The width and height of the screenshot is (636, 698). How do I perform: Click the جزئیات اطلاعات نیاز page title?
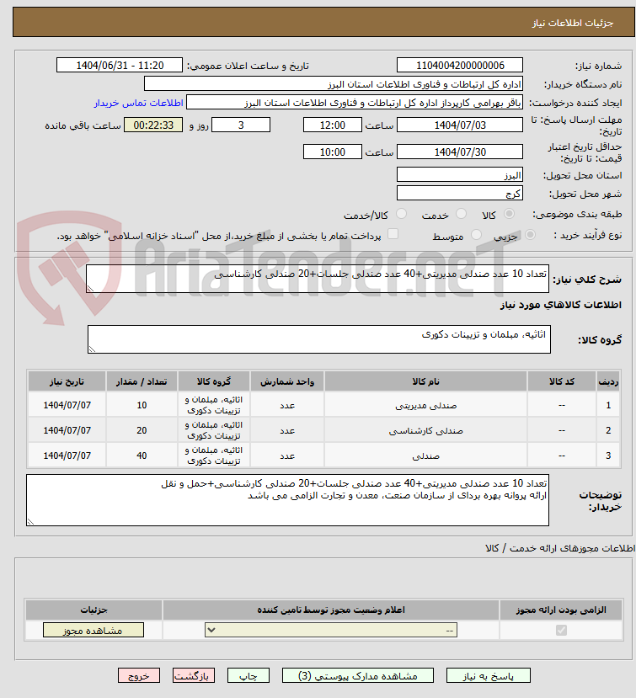[573, 23]
